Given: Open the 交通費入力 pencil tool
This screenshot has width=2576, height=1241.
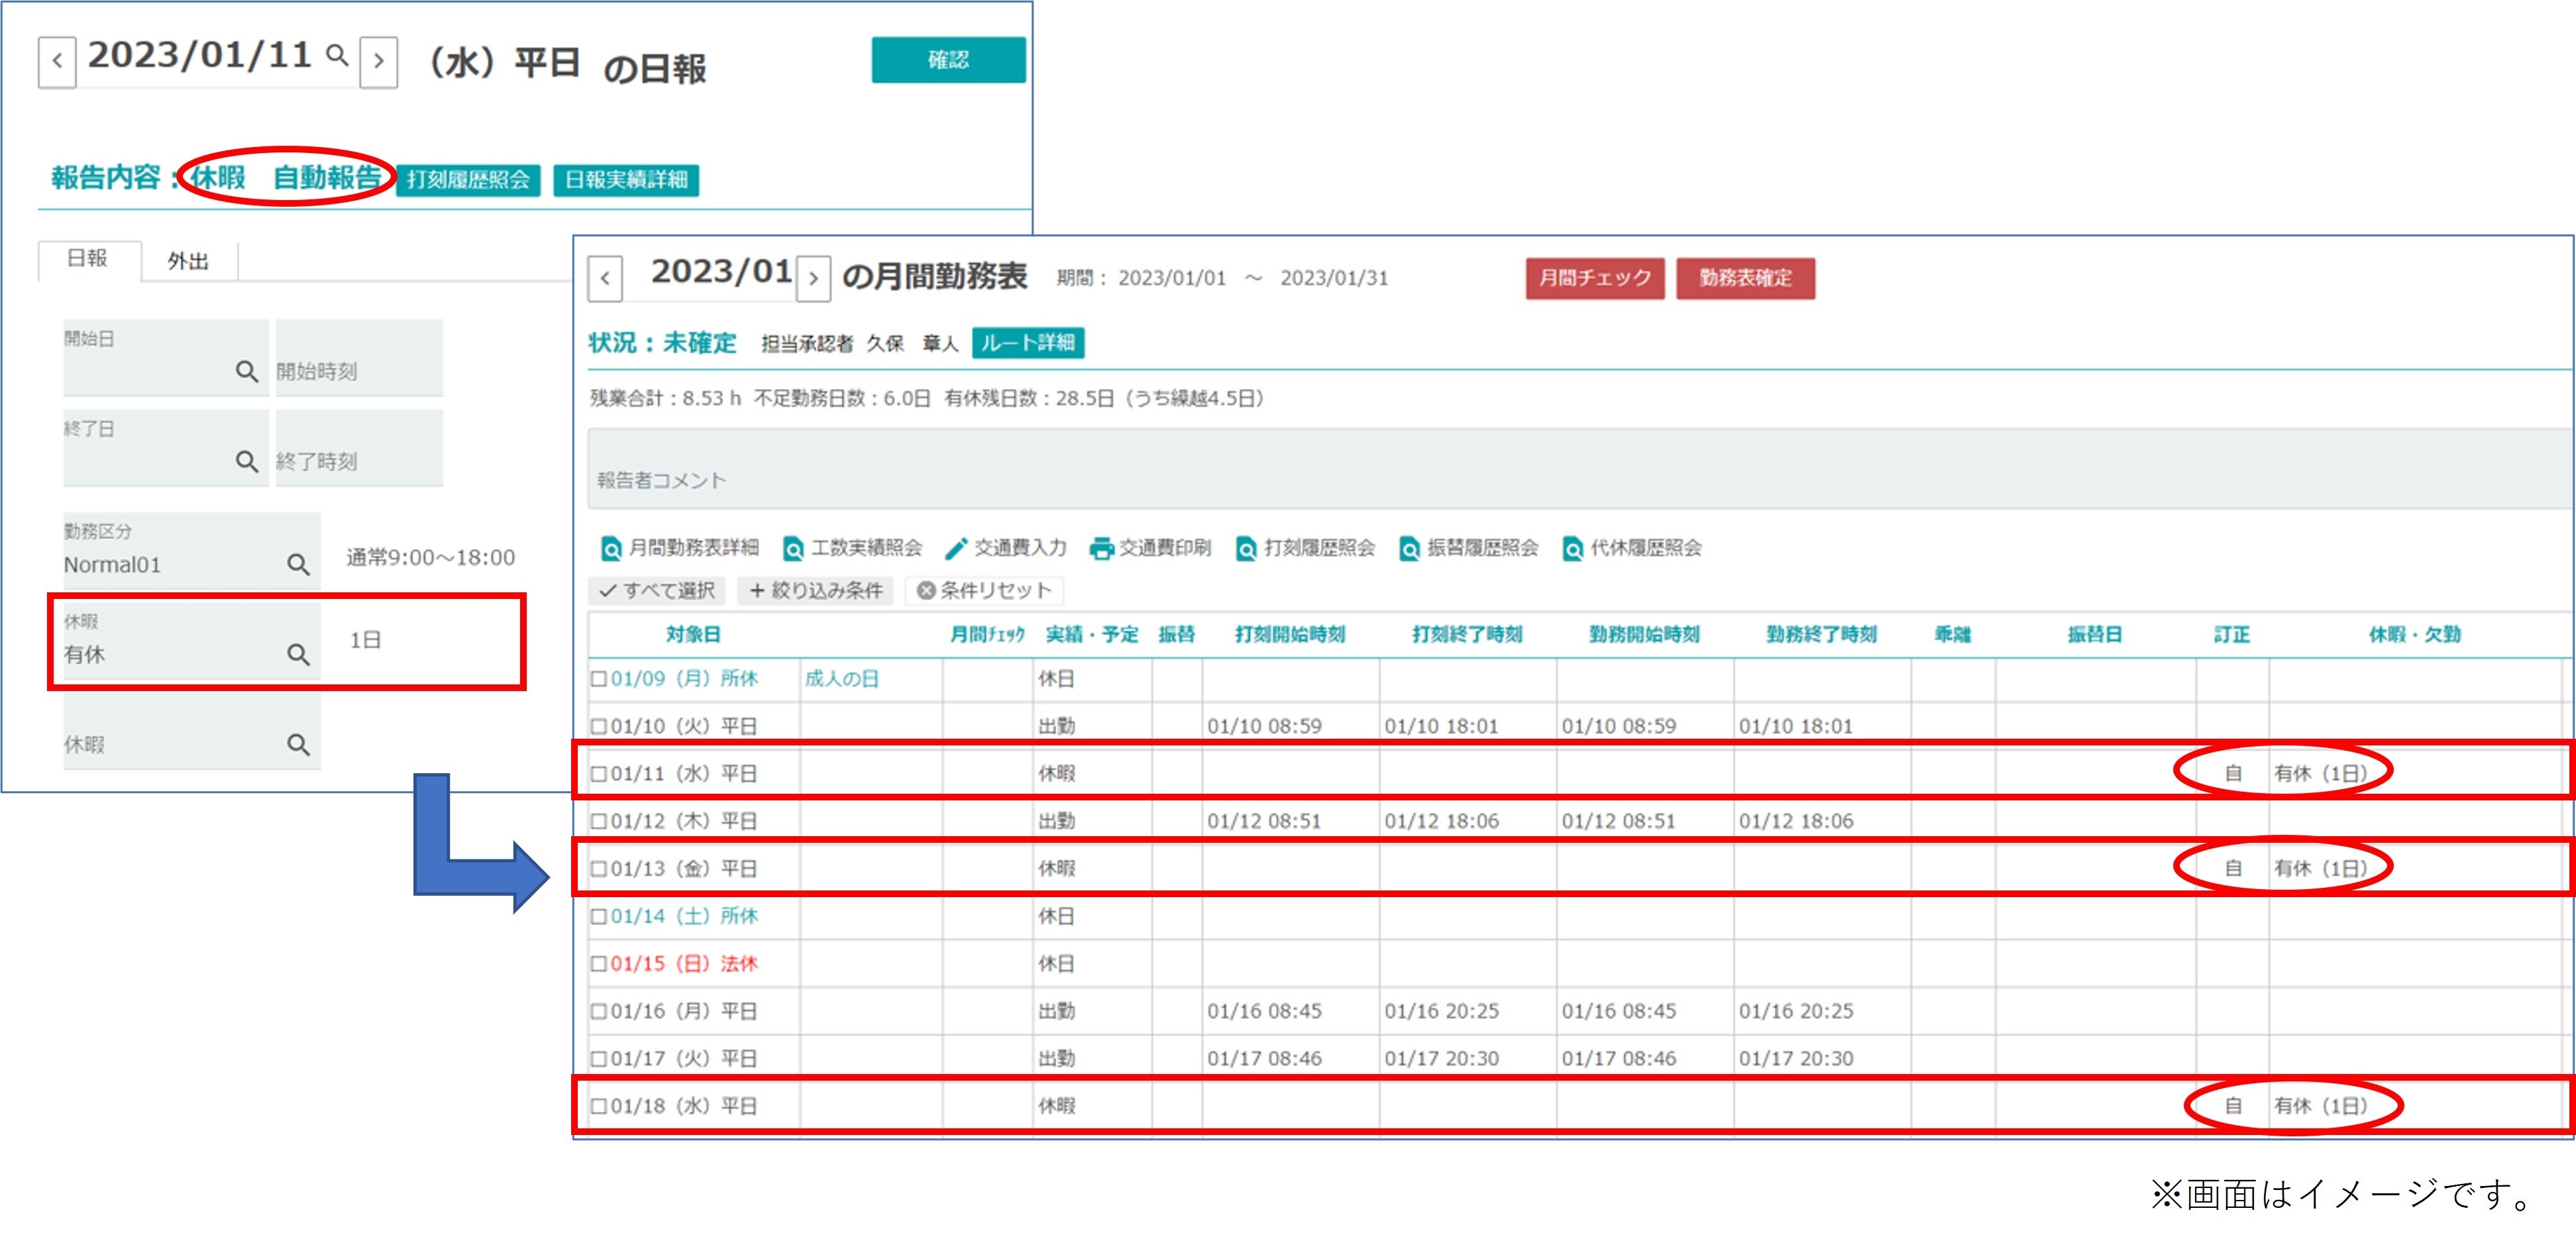Looking at the screenshot, I should point(958,548).
